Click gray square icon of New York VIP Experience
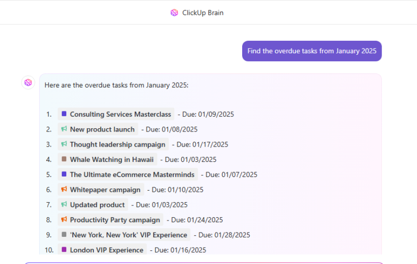Image resolution: width=417 pixels, height=264 pixels. (64, 235)
